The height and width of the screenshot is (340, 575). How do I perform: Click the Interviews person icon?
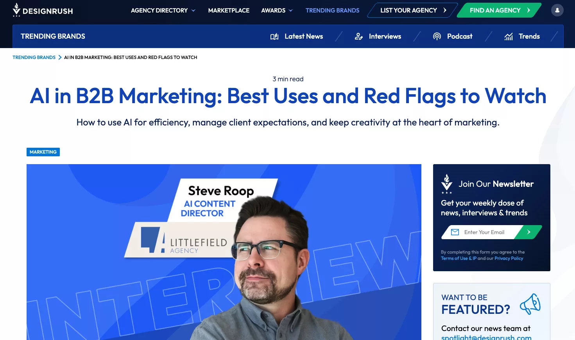click(358, 36)
